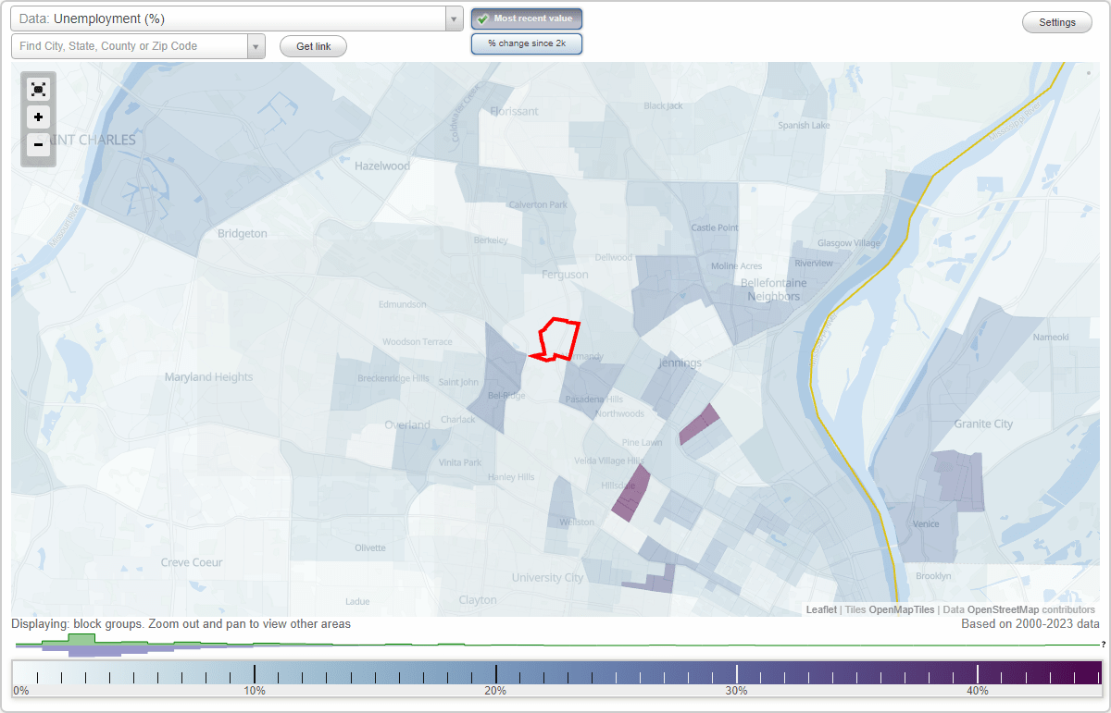The width and height of the screenshot is (1111, 713).
Task: Open the Data: Unemployment (%) combo box
Action: 237,18
